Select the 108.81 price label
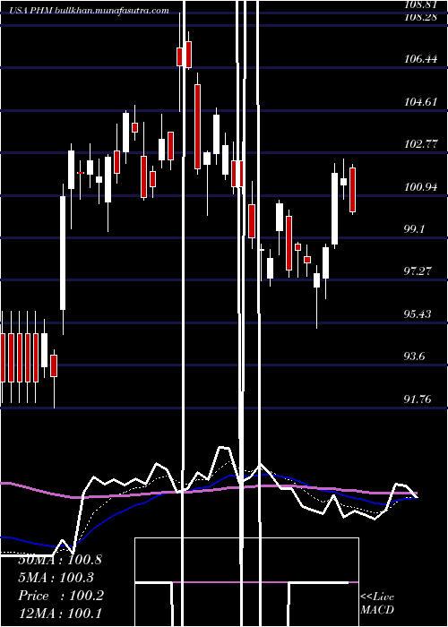This screenshot has height=627, width=448. point(421,4)
